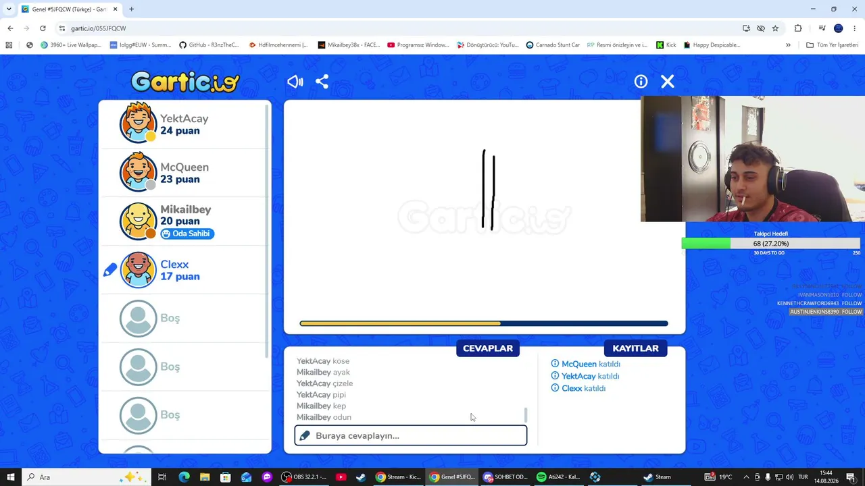Click 'YektAcay çizele' chat message
Viewport: 865px width, 486px height.
pyautogui.click(x=324, y=383)
